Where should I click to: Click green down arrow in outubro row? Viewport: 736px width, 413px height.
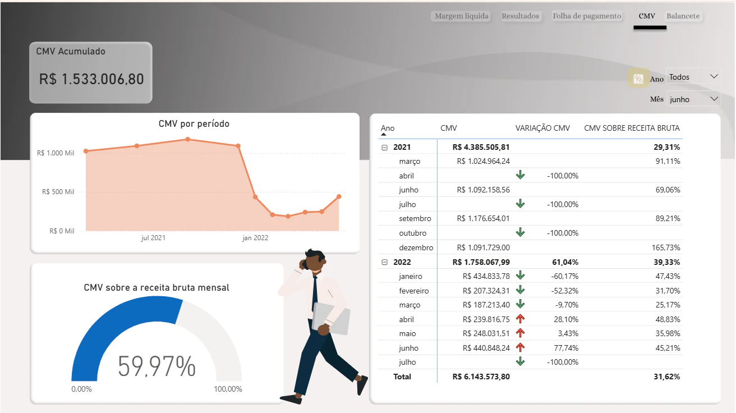point(520,232)
